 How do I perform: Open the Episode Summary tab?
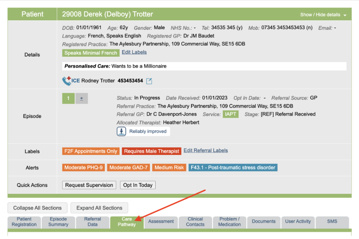[x=58, y=222]
